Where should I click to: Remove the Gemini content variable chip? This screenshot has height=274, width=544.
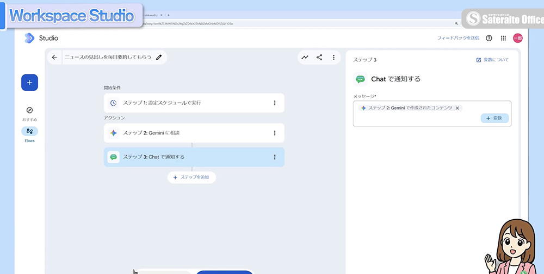458,108
